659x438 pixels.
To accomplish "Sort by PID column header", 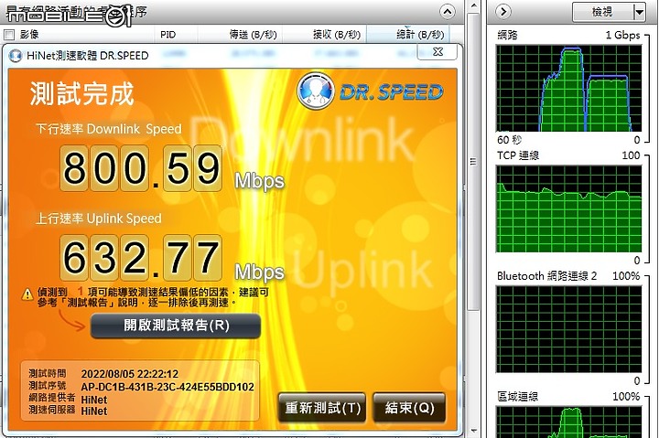I will (167, 35).
